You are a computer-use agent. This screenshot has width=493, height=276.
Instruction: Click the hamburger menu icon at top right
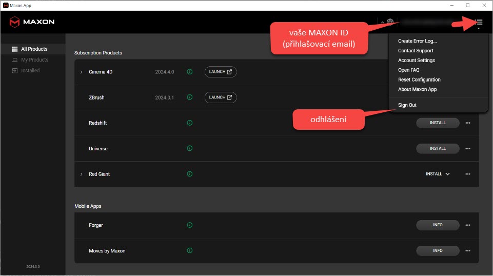(479, 22)
